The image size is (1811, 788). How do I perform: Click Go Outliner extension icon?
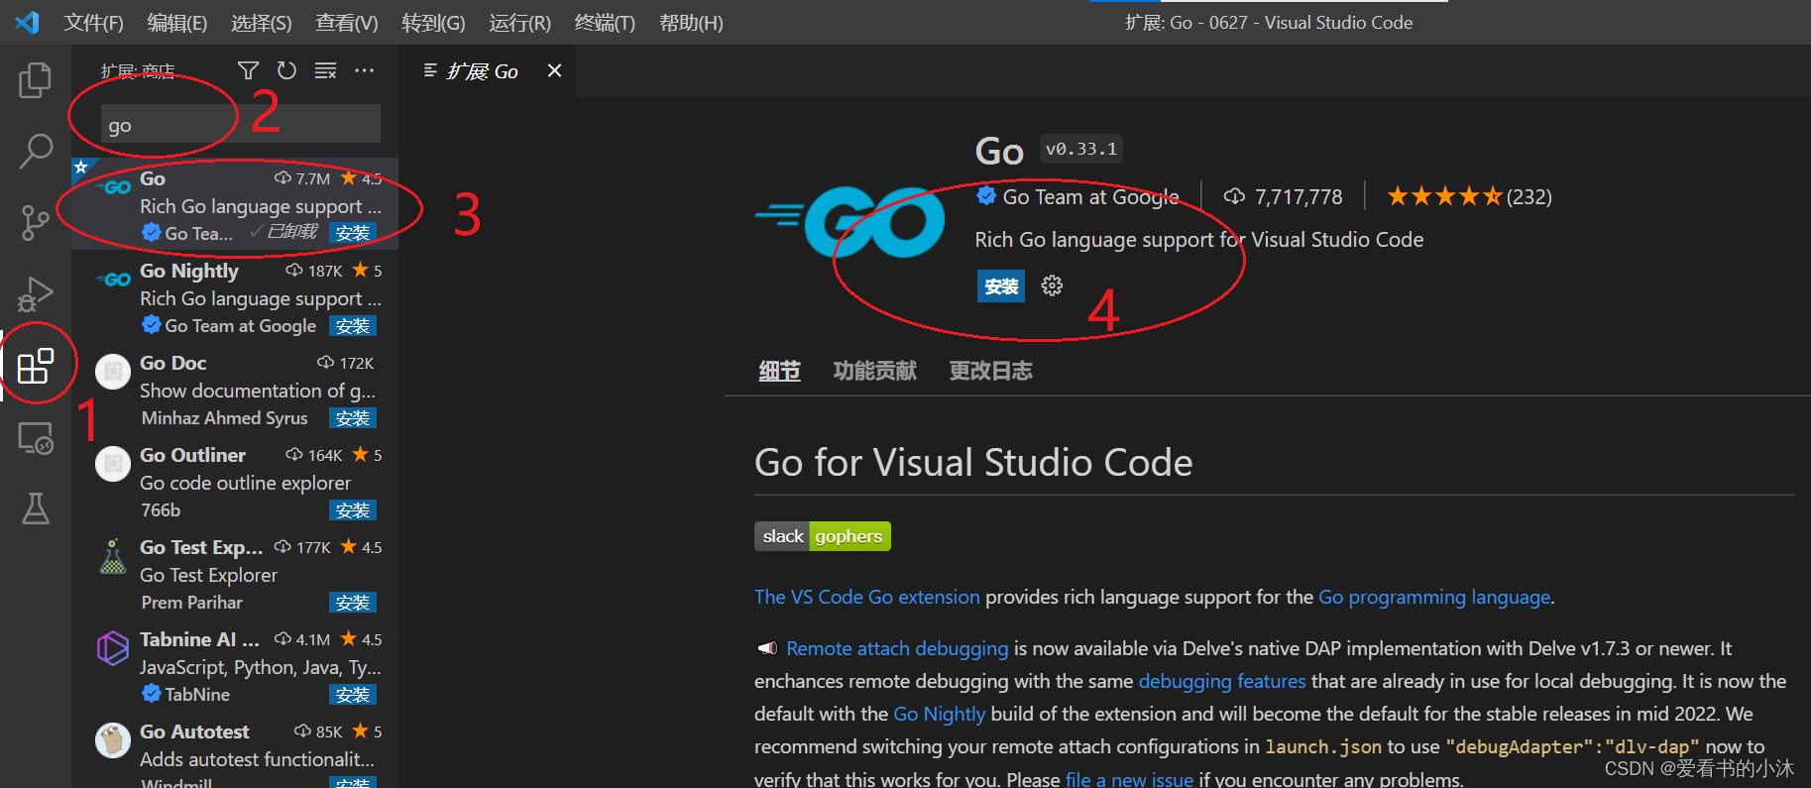(113, 464)
